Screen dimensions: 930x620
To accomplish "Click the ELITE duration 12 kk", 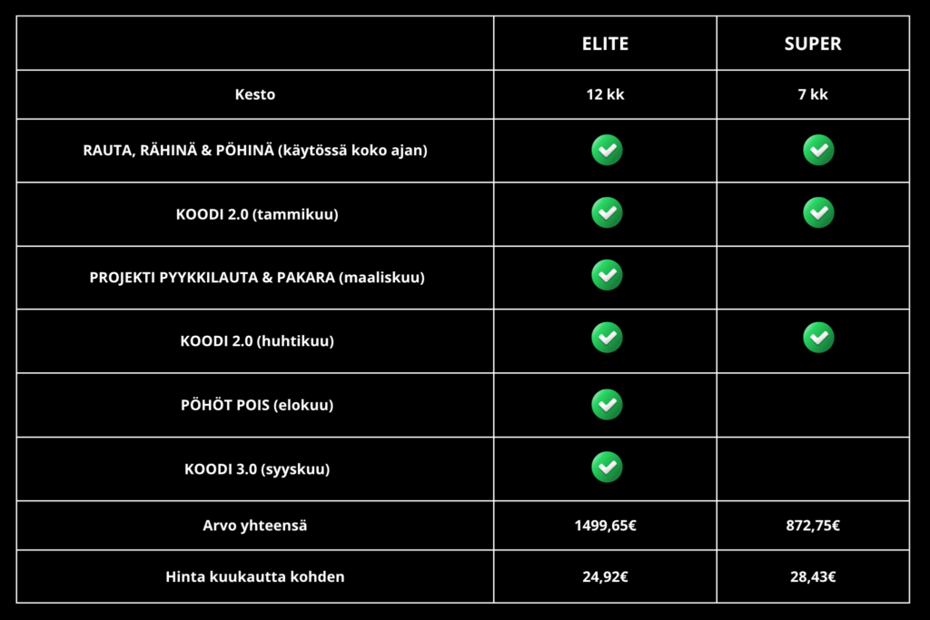I will tap(605, 94).
